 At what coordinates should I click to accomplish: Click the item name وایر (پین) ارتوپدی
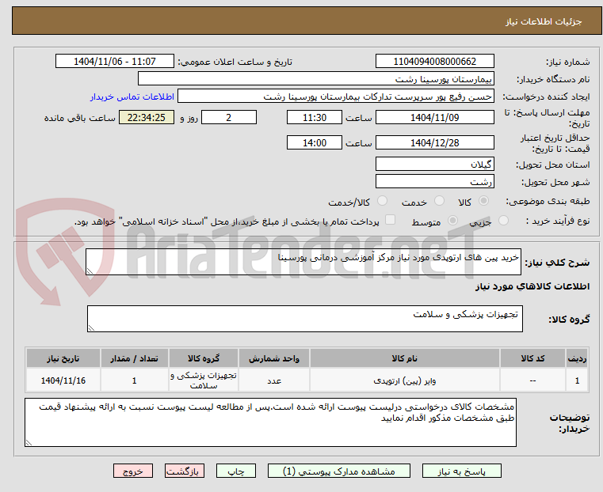pos(405,380)
